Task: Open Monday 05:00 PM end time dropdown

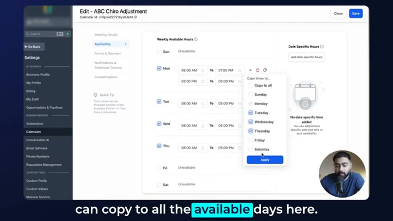Action: pyautogui.click(x=230, y=81)
